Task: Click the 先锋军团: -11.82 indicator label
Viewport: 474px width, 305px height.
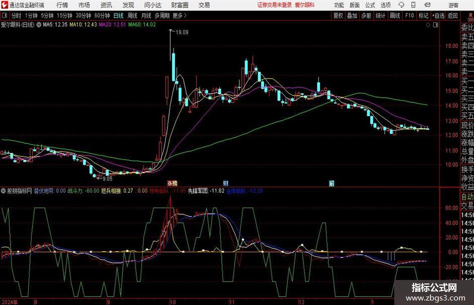Action: click(x=206, y=191)
